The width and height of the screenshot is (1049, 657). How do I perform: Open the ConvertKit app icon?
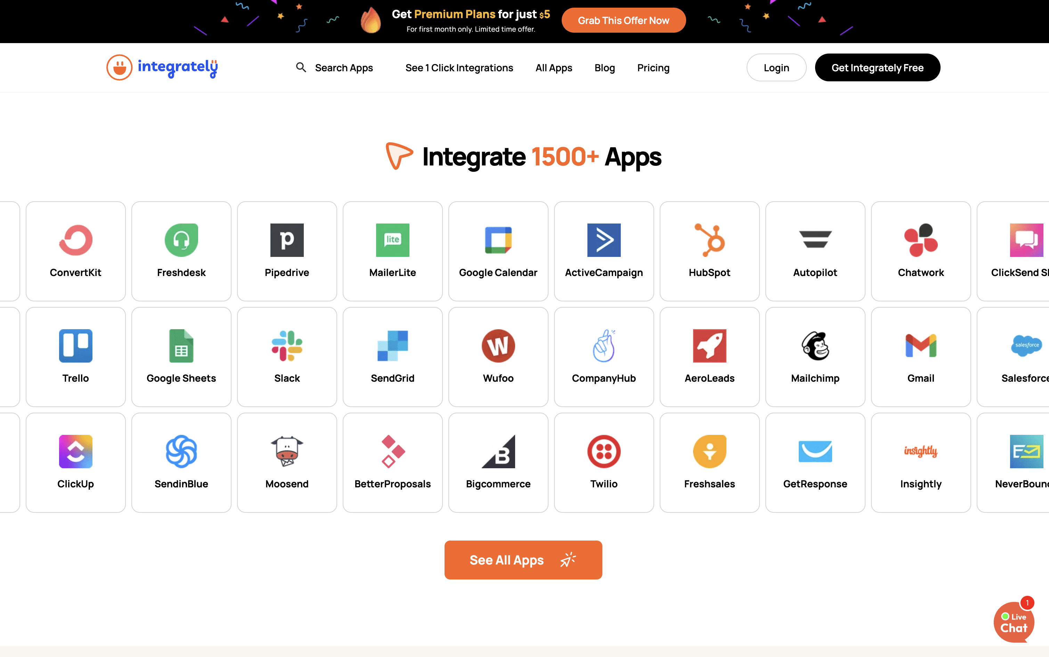click(75, 240)
